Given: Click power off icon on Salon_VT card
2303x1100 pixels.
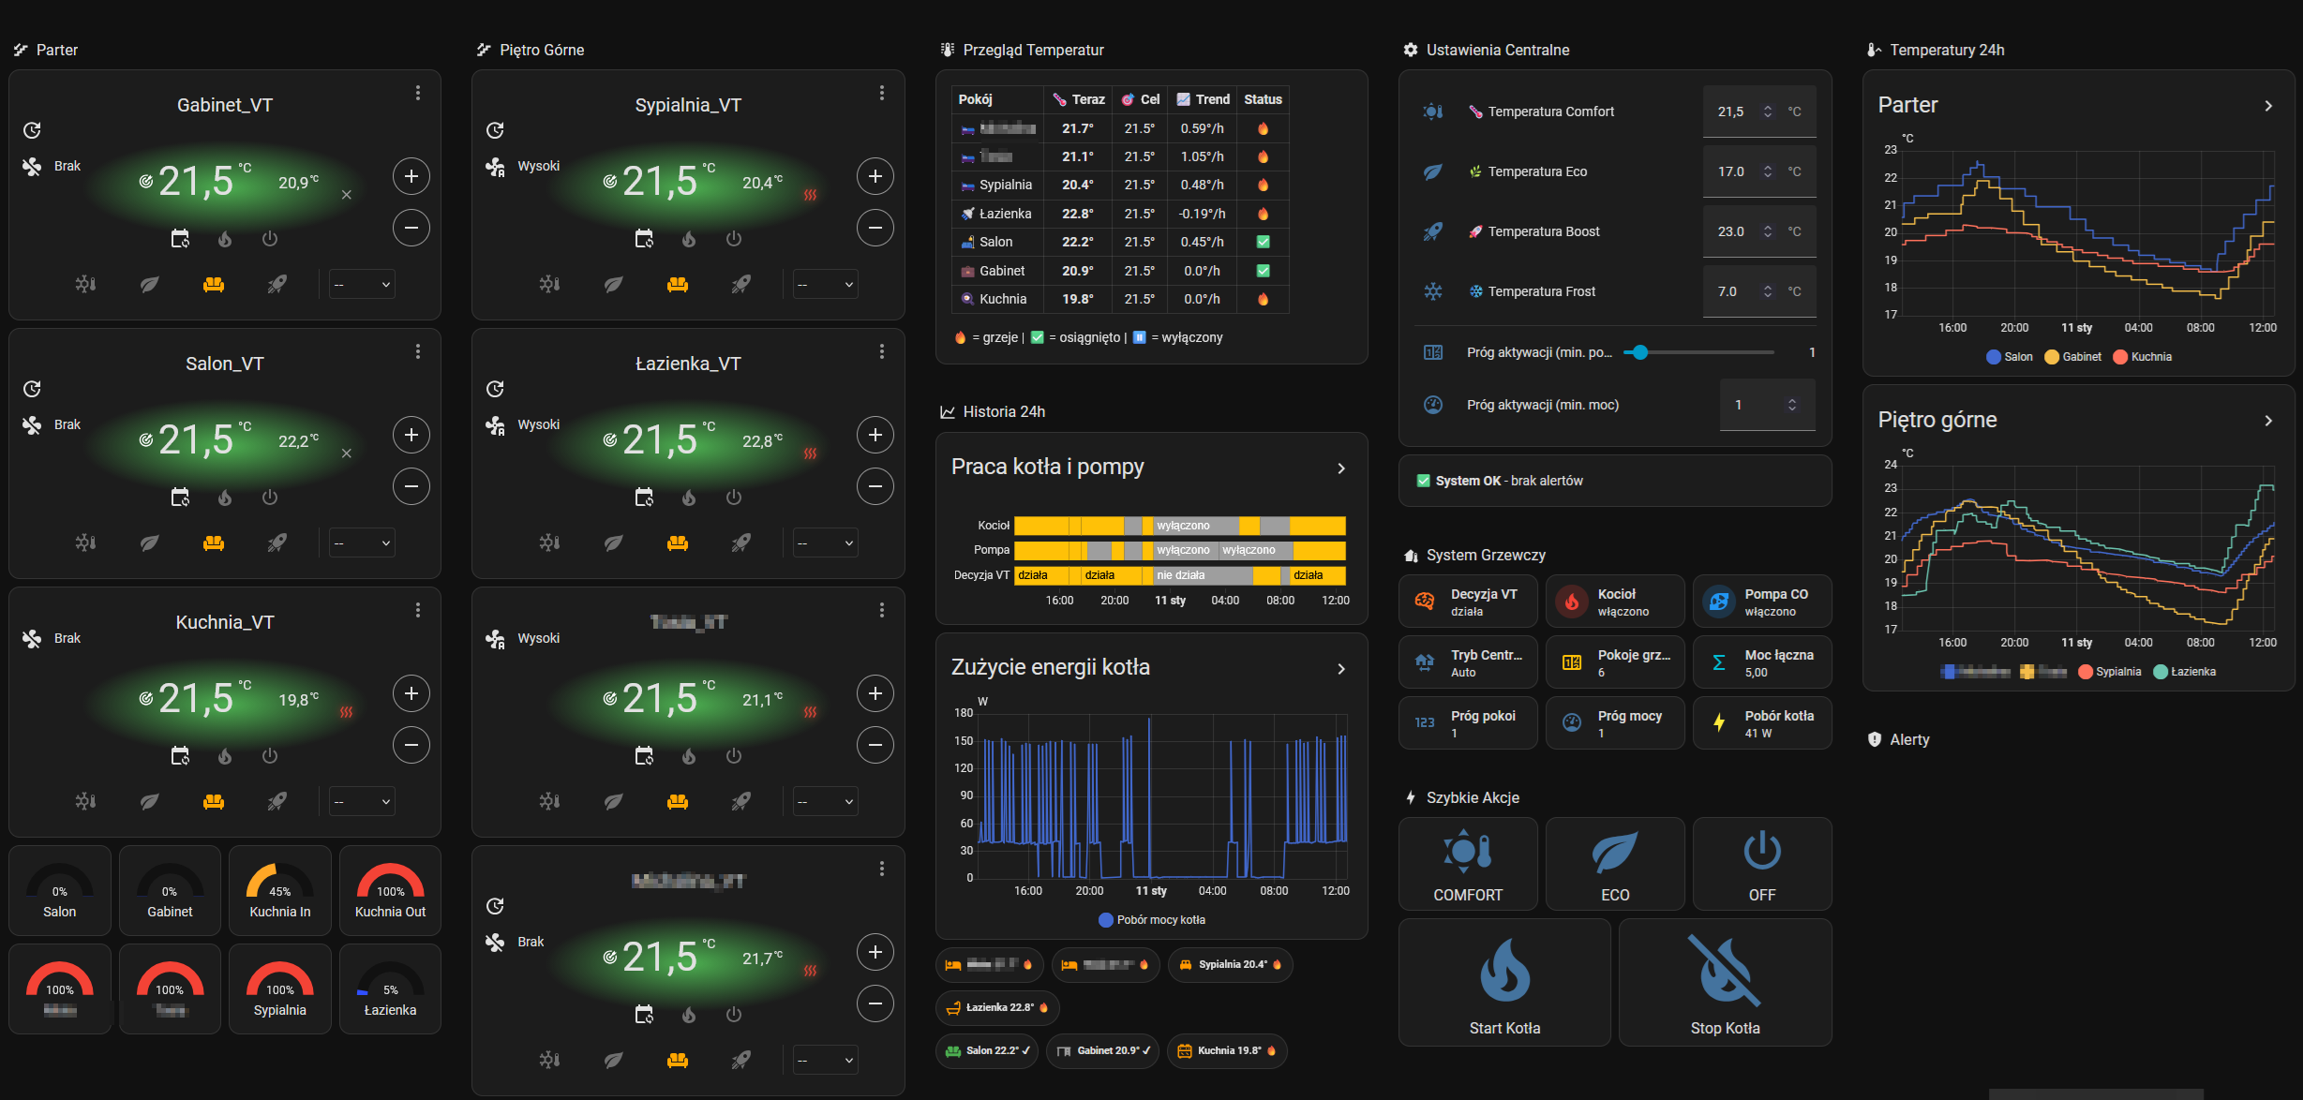Looking at the screenshot, I should (270, 498).
